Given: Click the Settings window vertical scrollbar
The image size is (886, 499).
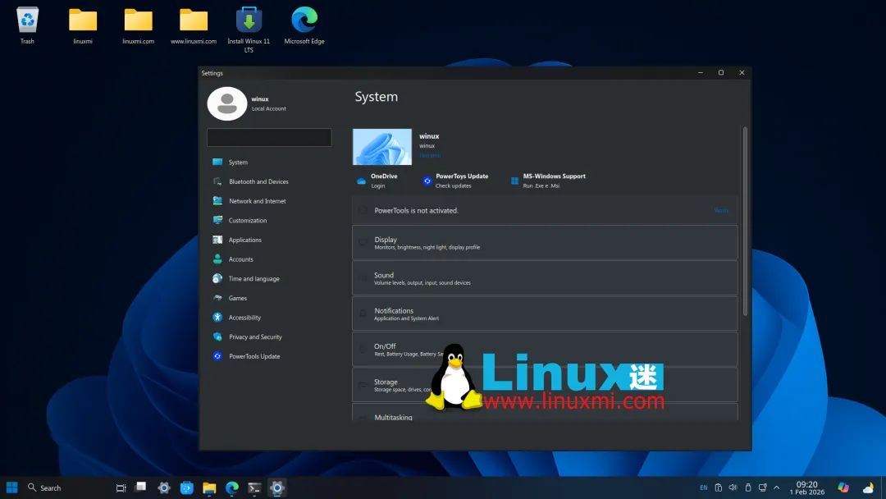Looking at the screenshot, I should [745, 222].
